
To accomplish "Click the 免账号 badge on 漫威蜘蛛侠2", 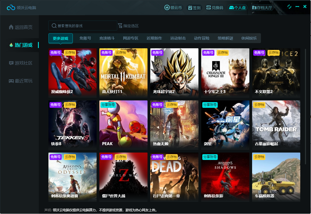I will click(x=56, y=53).
